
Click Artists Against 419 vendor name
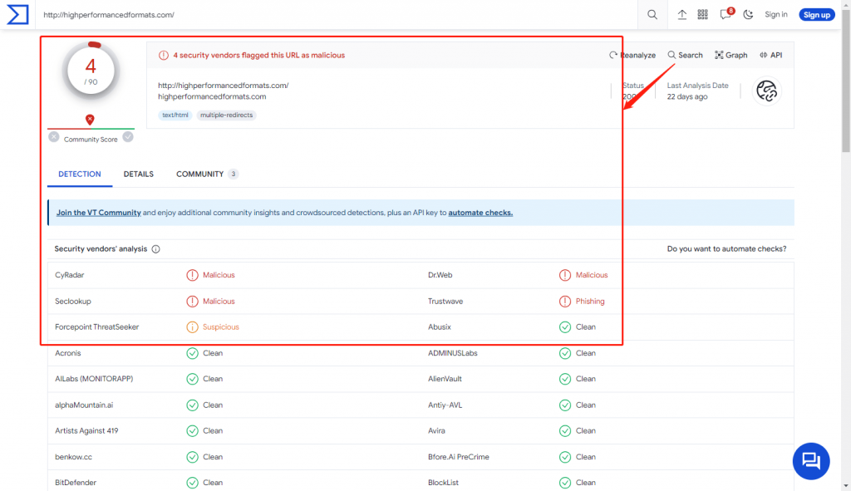pos(86,431)
